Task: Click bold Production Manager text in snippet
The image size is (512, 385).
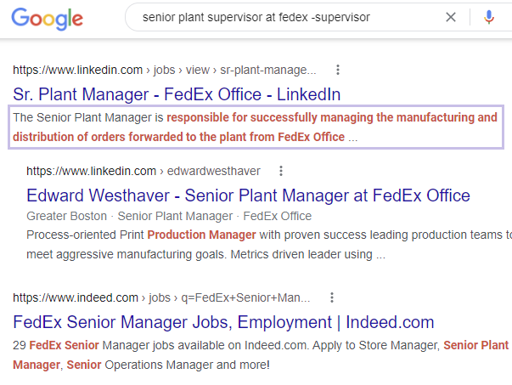Action: [x=201, y=235]
